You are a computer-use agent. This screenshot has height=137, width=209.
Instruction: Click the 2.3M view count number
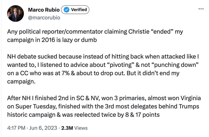[x=67, y=128]
